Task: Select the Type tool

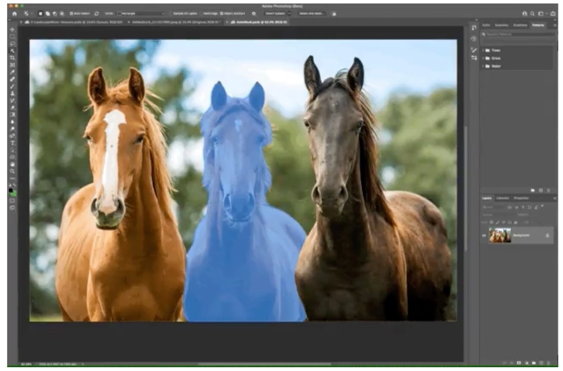Action: point(12,143)
